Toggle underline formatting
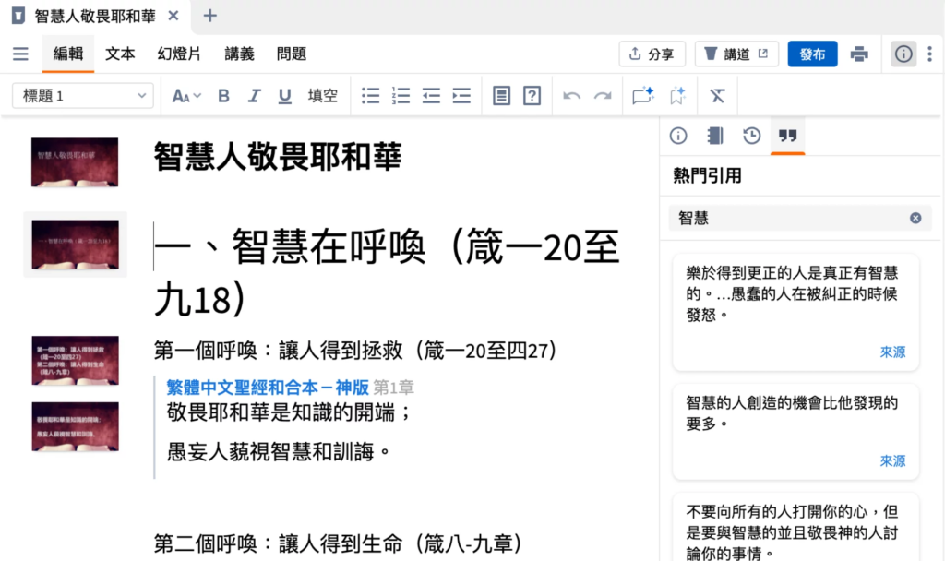 tap(285, 96)
